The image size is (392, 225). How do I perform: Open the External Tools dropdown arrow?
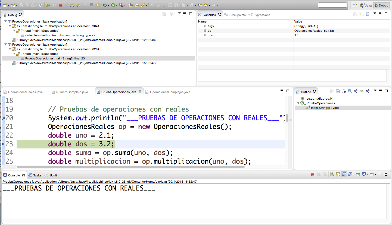pyautogui.click(x=125, y=5)
